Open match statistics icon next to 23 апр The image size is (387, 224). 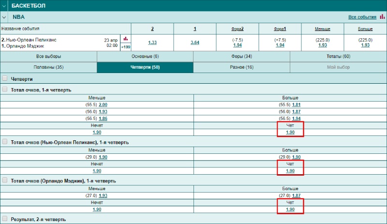pyautogui.click(x=126, y=39)
